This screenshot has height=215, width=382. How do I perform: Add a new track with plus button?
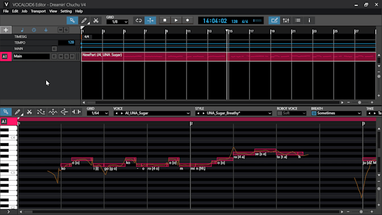(x=6, y=30)
